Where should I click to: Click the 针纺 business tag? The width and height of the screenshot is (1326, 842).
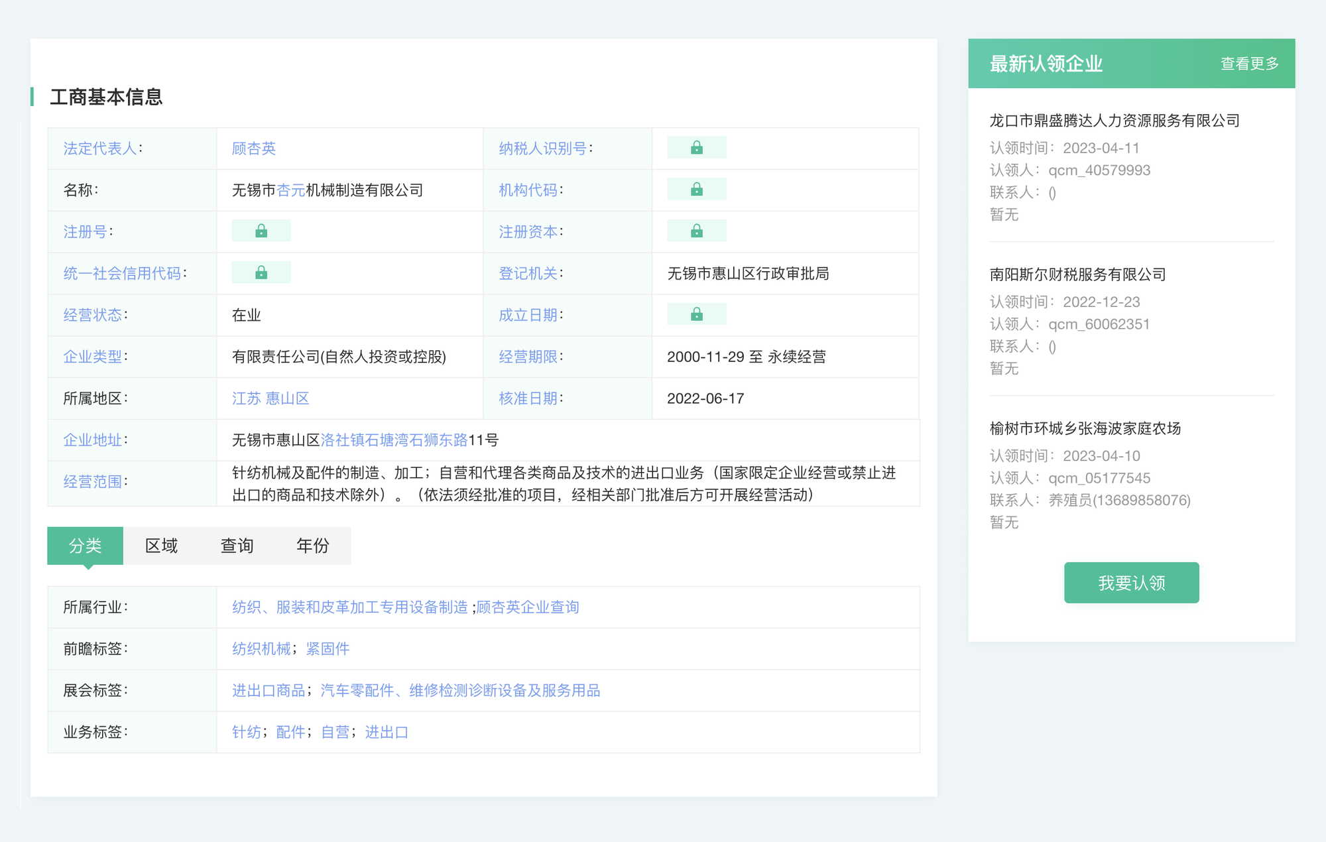[247, 733]
